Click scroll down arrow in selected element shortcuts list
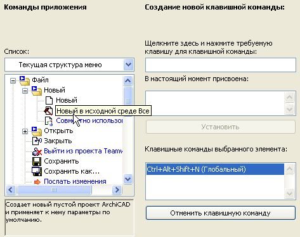The height and width of the screenshot is (237, 300). [289, 193]
